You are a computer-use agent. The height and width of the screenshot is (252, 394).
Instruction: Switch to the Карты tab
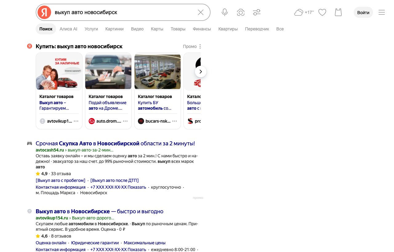click(157, 29)
